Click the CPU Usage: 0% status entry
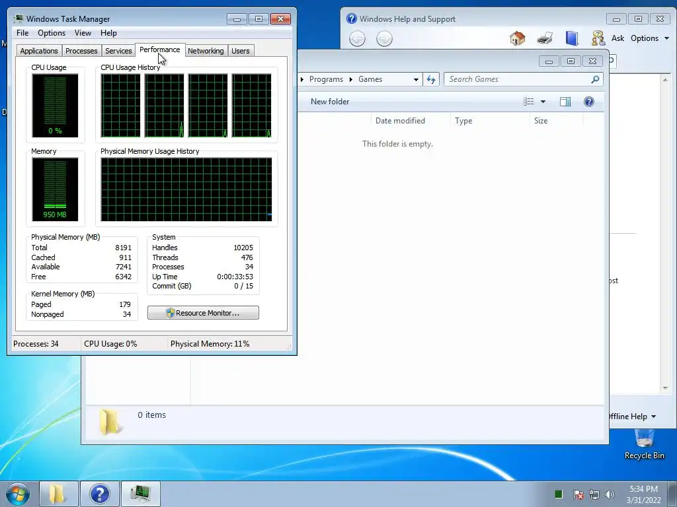The image size is (677, 507). click(110, 343)
